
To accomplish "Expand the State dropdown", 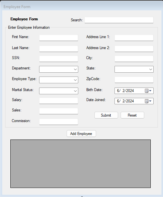I will 134,69.
